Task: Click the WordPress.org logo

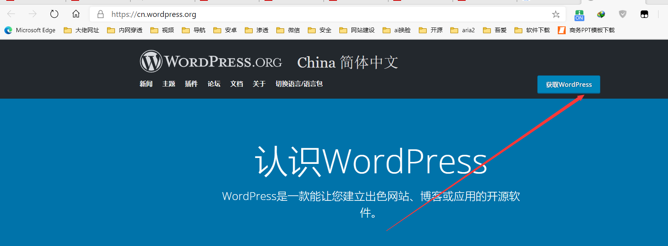Action: pos(211,61)
